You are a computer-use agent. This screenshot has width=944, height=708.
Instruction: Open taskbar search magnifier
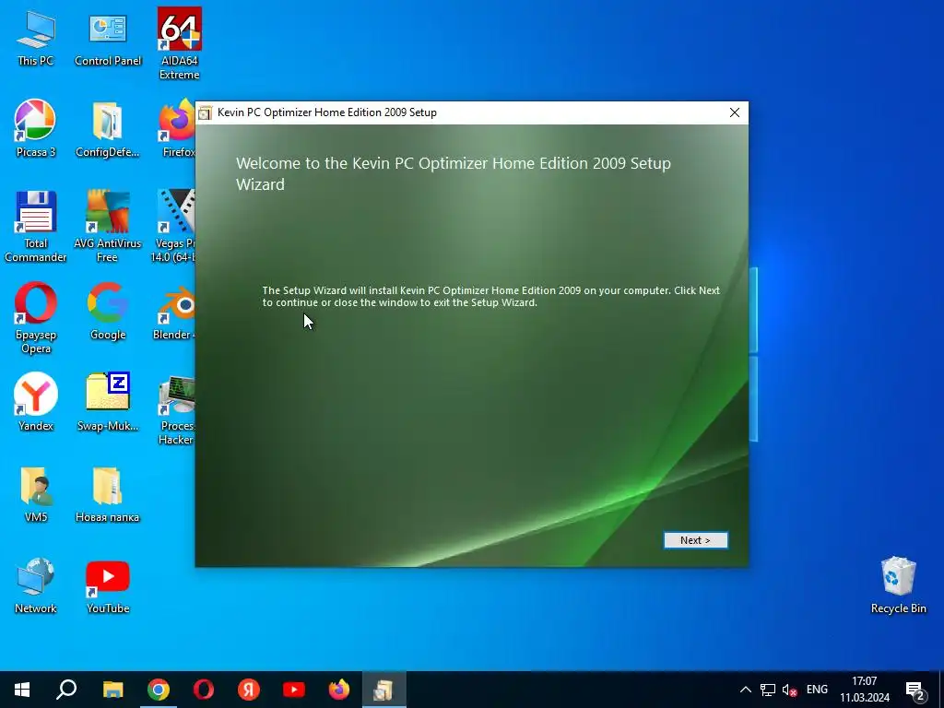(66, 690)
